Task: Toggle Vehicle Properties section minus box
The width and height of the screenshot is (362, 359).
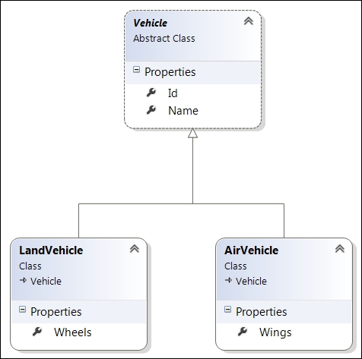Action: tap(136, 70)
